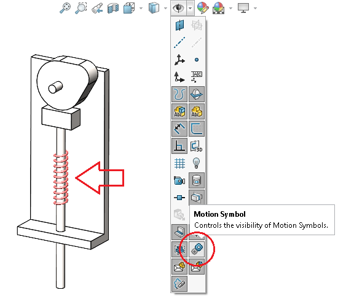Toggle View Parting Lines icon

(197, 94)
